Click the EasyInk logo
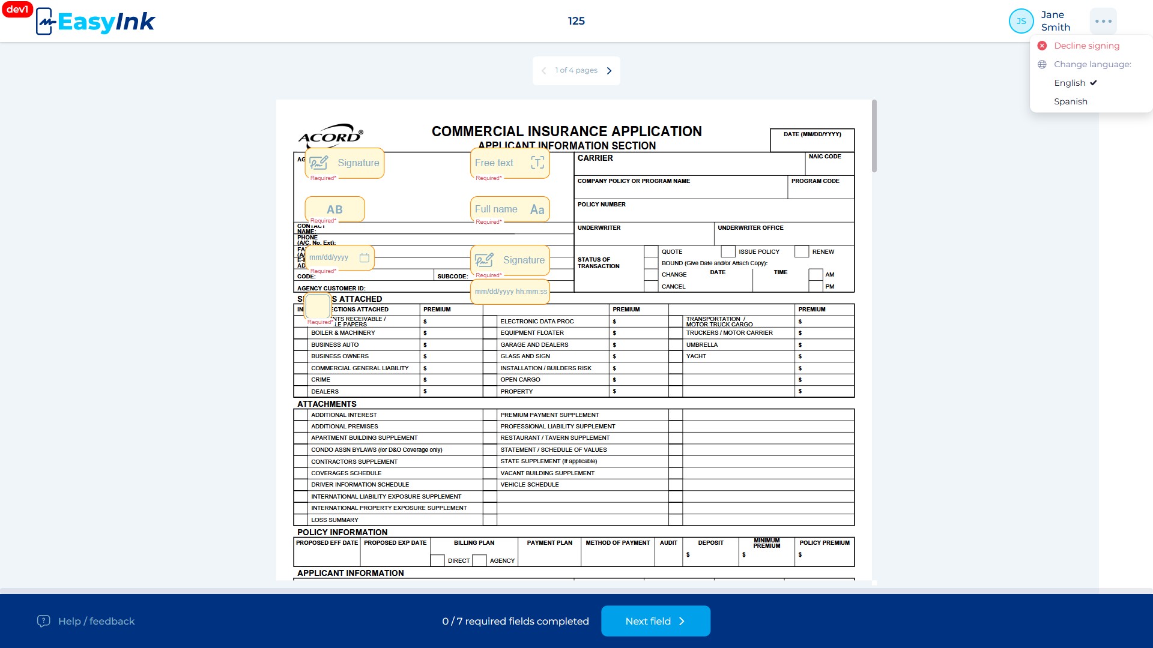This screenshot has height=648, width=1153. [95, 22]
